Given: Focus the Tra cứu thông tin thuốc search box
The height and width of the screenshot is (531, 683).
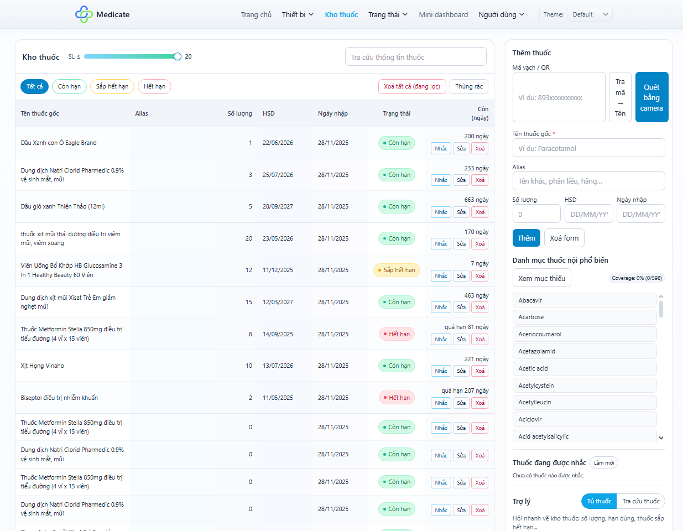Looking at the screenshot, I should pos(415,57).
